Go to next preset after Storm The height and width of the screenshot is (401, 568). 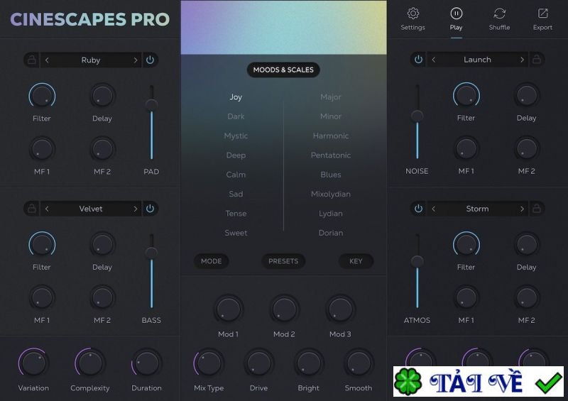[x=521, y=209]
